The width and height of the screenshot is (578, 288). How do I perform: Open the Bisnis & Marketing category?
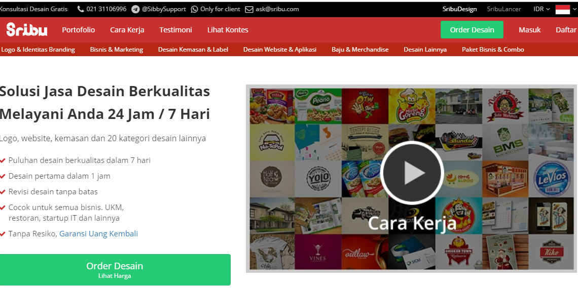tap(117, 50)
